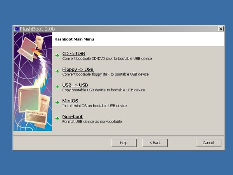The image size is (233, 175).
Task: Open the MiniOS install option
Action: [x=70, y=101]
